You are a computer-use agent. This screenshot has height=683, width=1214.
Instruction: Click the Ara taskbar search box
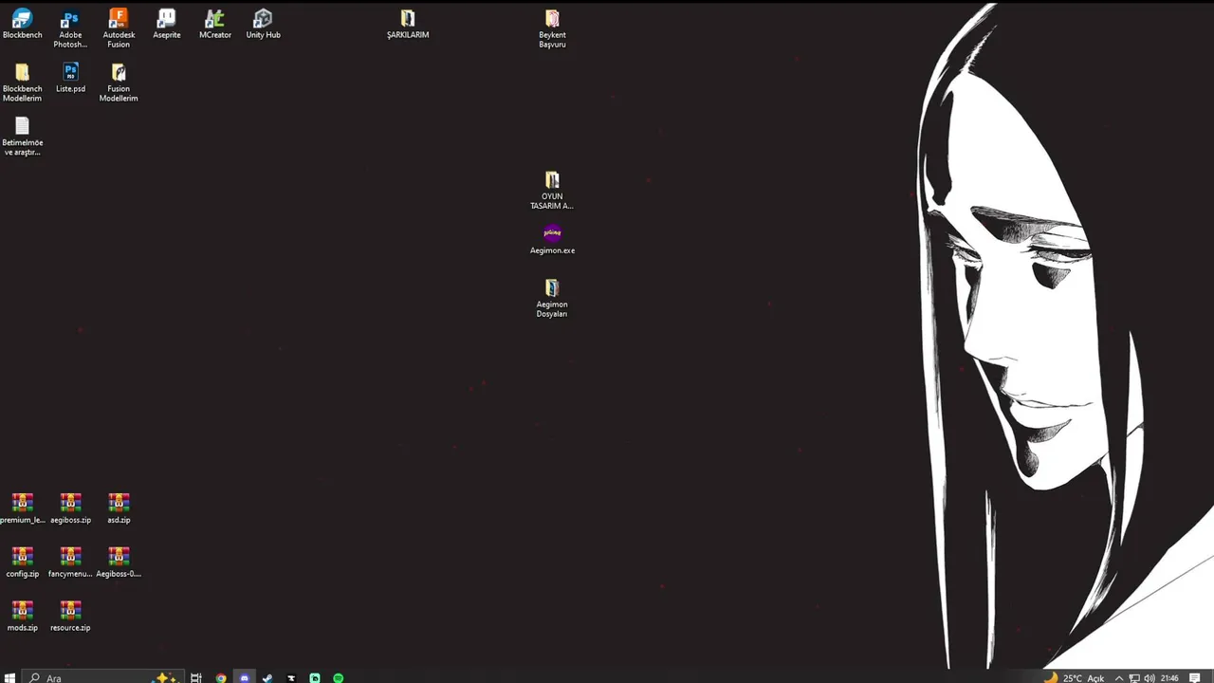point(102,677)
